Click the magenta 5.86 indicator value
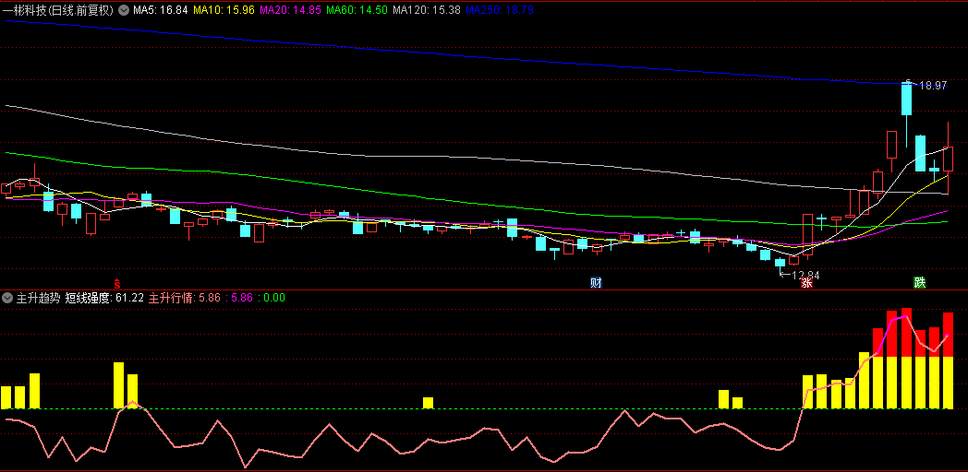The image size is (968, 472). pyautogui.click(x=242, y=298)
